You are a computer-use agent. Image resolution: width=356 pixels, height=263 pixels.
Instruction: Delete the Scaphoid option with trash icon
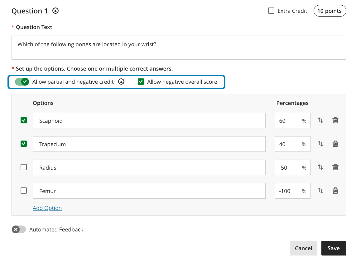tap(335, 120)
